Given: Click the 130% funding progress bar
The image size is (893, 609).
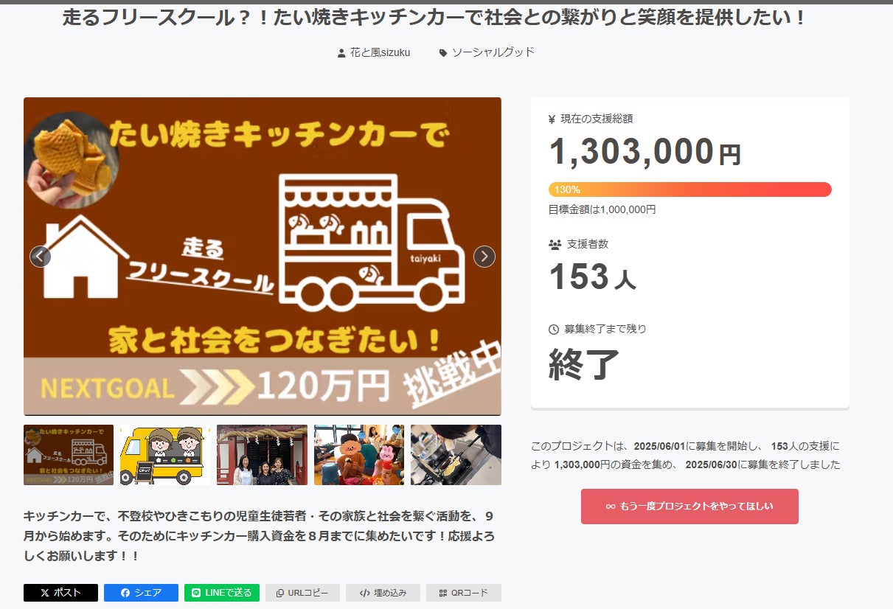Looking at the screenshot, I should click(x=689, y=189).
